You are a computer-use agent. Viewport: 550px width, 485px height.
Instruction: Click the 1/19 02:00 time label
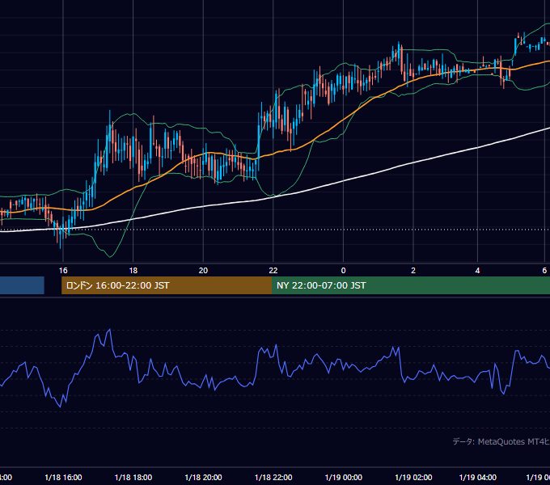click(413, 477)
